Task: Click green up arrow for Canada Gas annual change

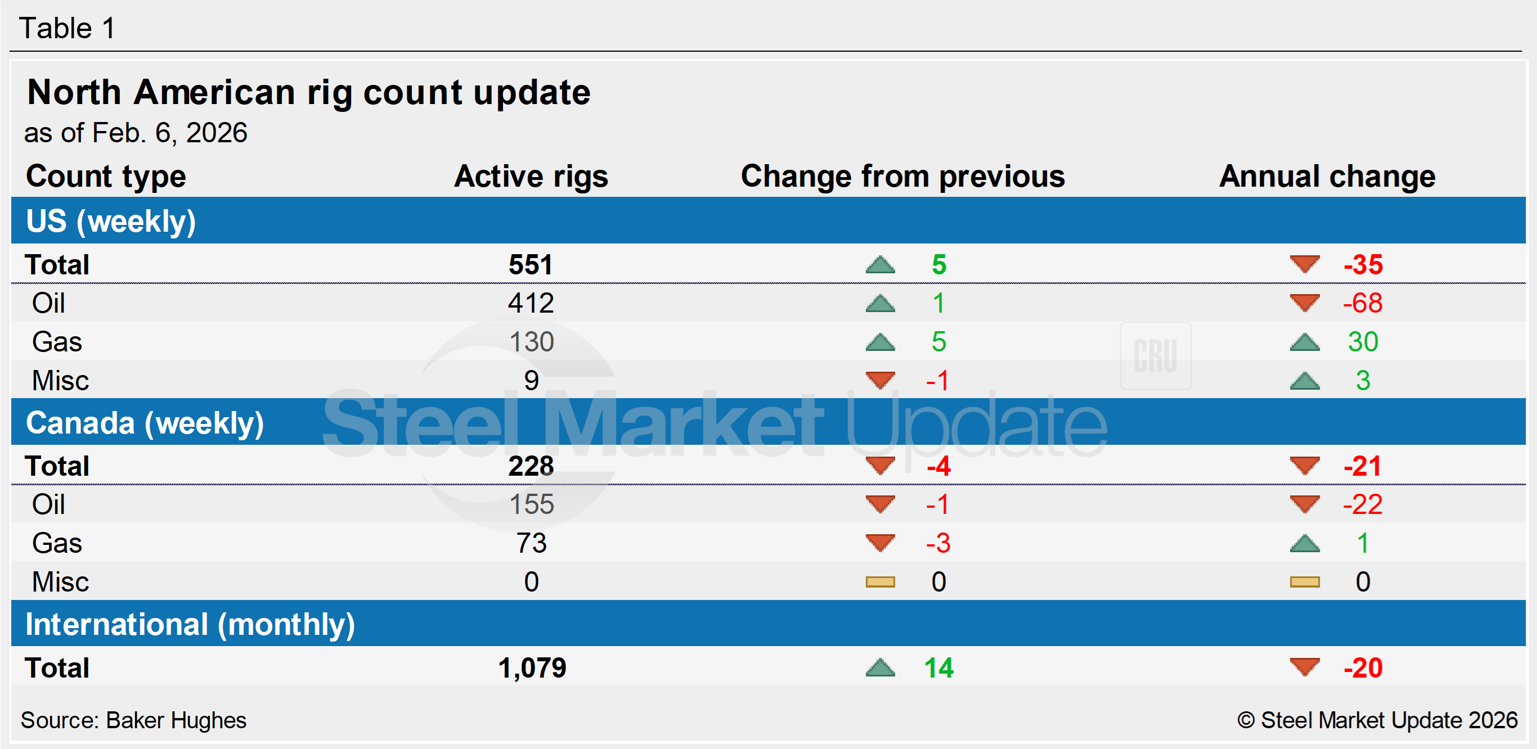Action: click(1304, 543)
